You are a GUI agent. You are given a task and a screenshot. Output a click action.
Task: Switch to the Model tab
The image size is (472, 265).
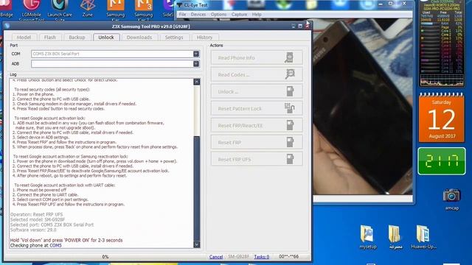[x=24, y=38]
